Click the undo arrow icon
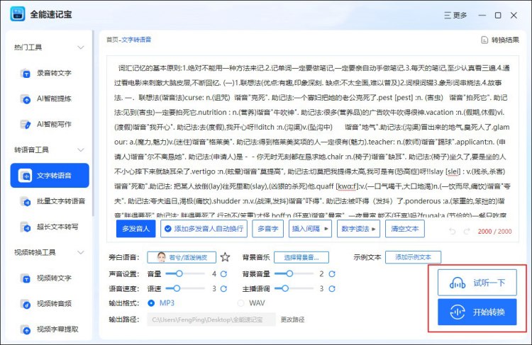 [x=453, y=231]
